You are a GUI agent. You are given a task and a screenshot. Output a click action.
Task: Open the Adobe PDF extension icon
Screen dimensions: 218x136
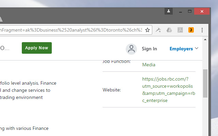click(180, 30)
